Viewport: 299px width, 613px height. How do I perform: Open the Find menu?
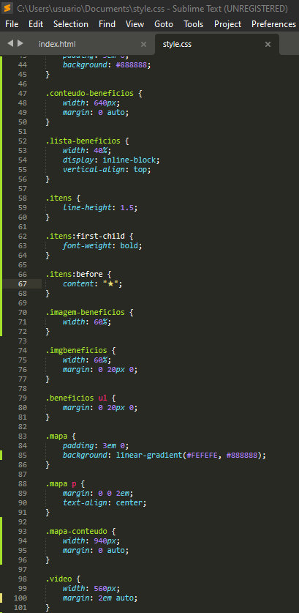pyautogui.click(x=107, y=24)
